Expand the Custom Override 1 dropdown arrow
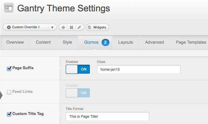The width and height of the screenshot is (208, 124). click(52, 27)
